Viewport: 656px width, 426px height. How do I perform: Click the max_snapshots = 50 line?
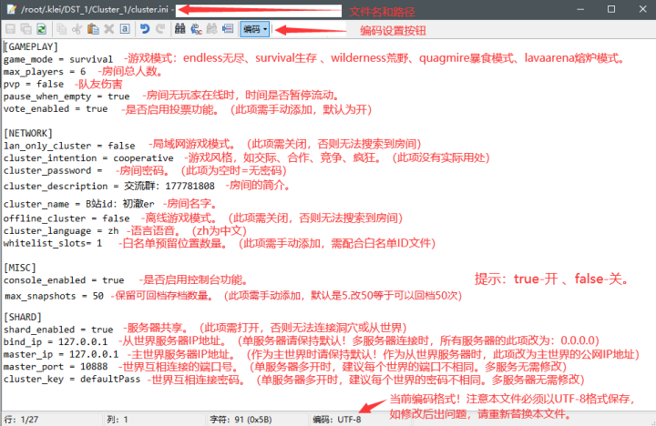(54, 296)
